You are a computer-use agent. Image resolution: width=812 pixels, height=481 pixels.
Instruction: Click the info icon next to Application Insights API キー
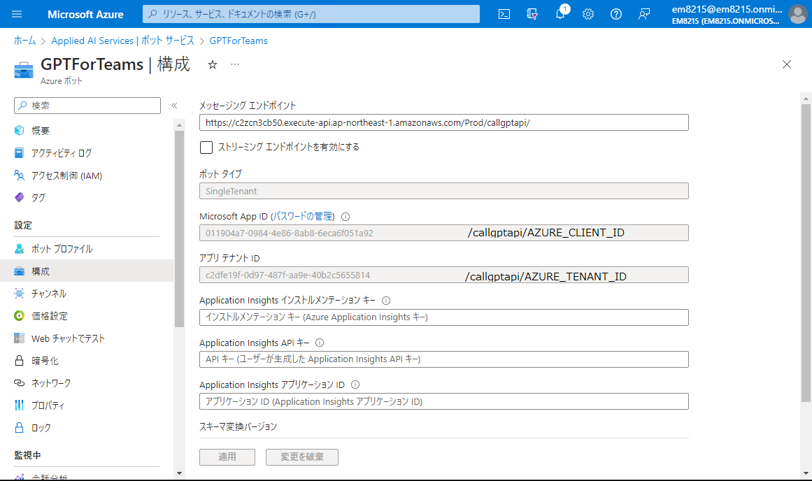(x=320, y=343)
